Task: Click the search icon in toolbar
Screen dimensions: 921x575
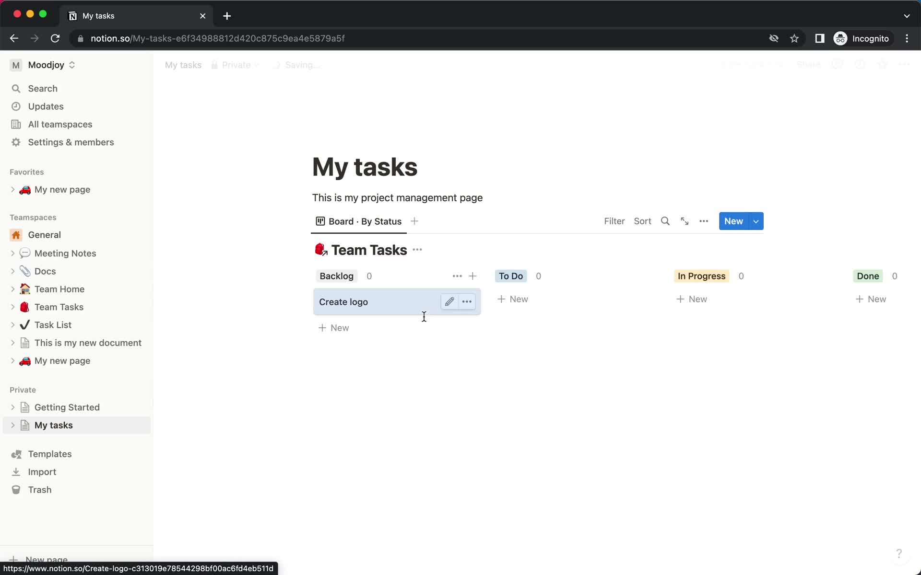Action: (664, 221)
